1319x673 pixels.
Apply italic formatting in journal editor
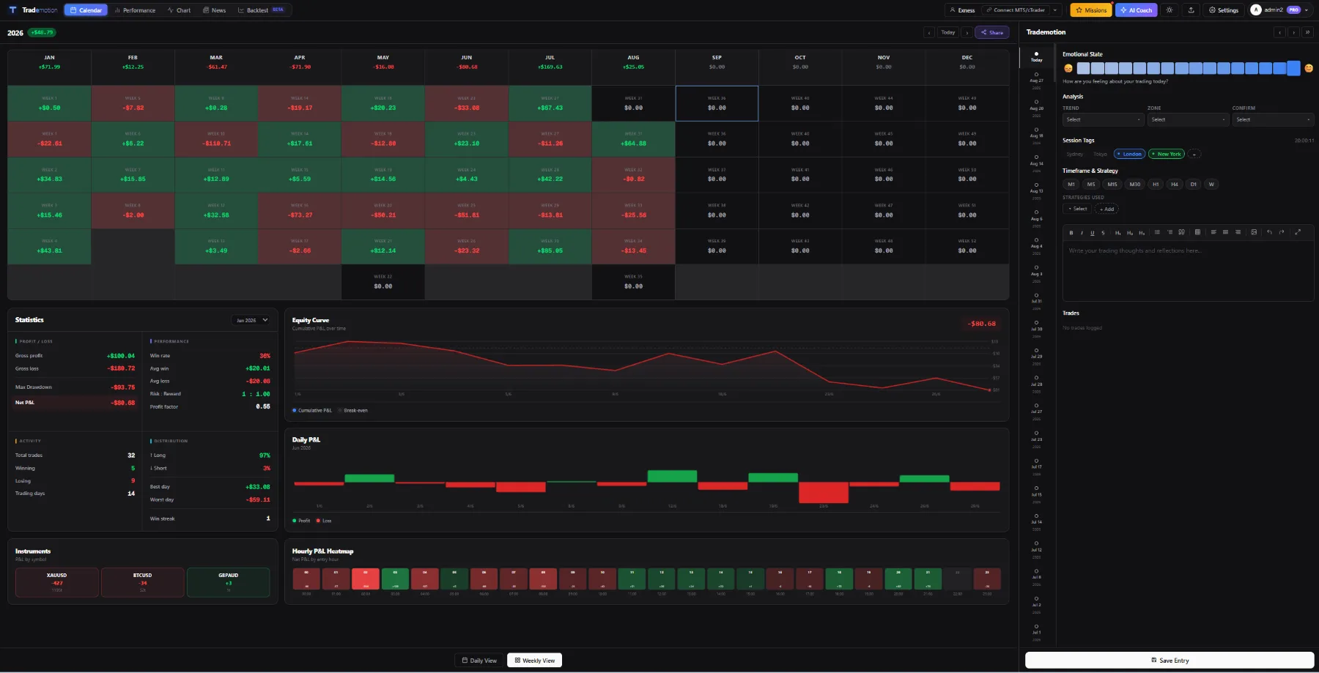1082,232
